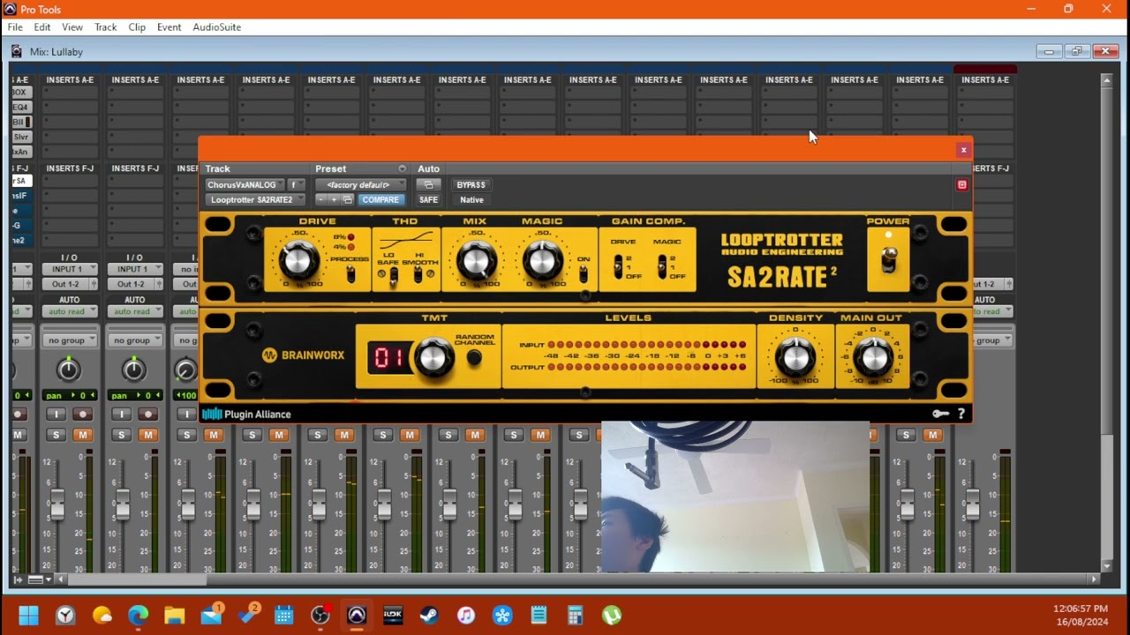Screen dimensions: 1130x635
Task: Click the copy settings icon beside COMPARE
Action: 348,199
